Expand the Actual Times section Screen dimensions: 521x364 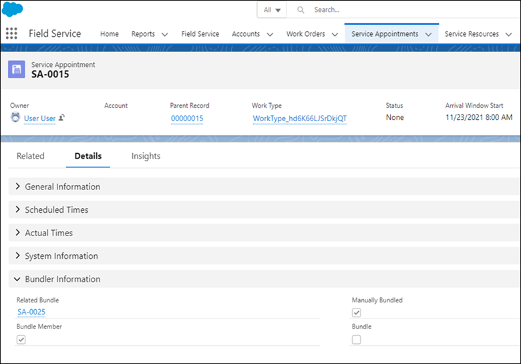264,233
